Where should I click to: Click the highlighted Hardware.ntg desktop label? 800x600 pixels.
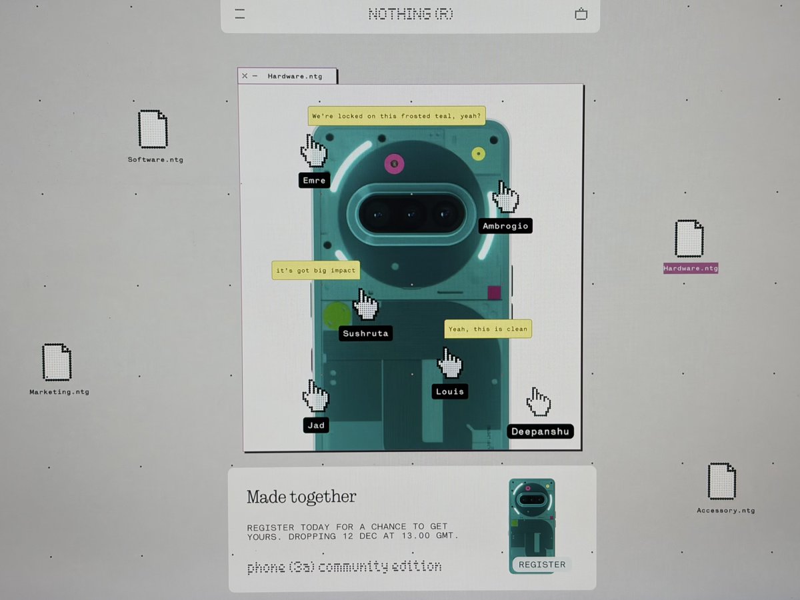[x=691, y=268]
